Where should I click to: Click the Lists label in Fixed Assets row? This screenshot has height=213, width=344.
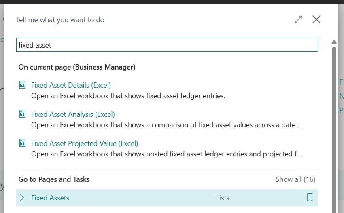(223, 198)
